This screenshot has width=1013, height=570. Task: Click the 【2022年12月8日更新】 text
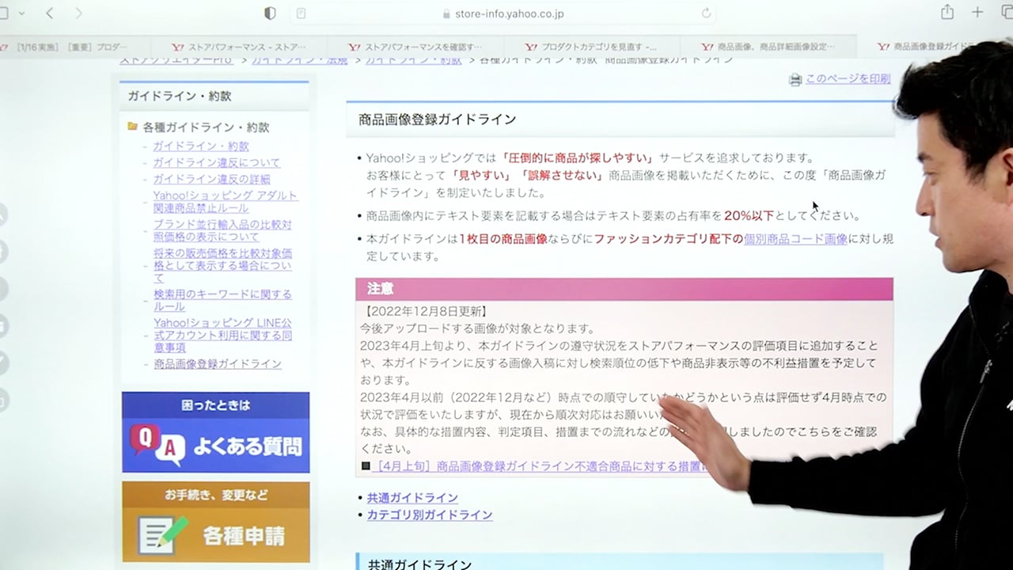(424, 311)
